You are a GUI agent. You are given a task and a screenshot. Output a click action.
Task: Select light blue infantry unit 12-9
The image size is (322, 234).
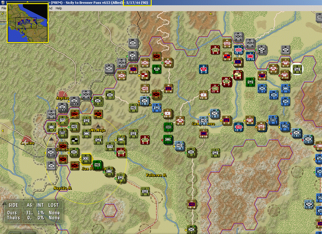[x=144, y=101]
